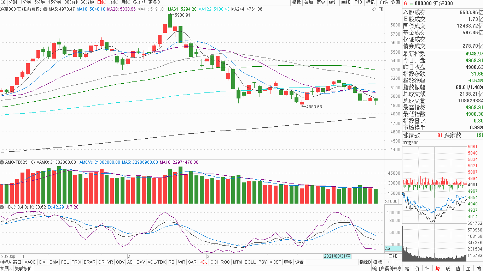Image resolution: width=483 pixels, height=271 pixels.
Task: Click the zoom-in plus button
Action: [389, 262]
